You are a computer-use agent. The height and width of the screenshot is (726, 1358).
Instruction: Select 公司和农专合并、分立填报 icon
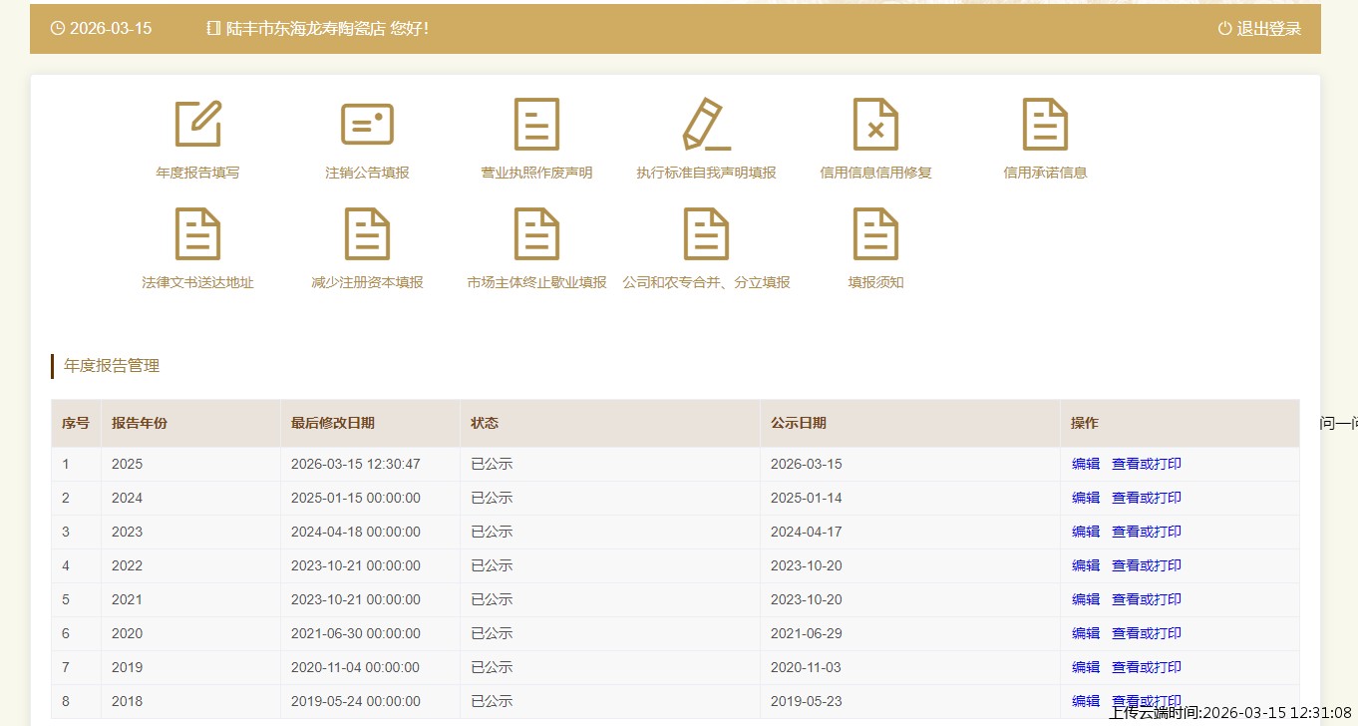tap(706, 234)
